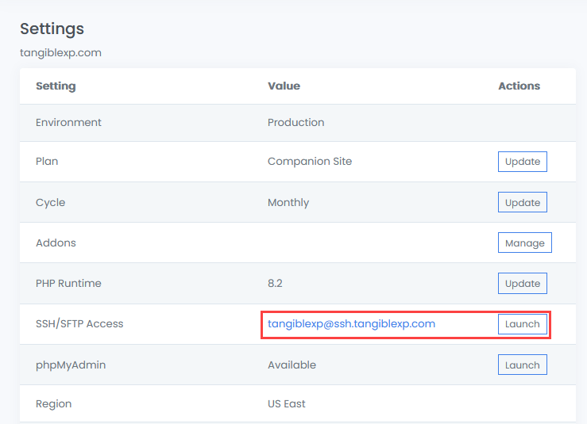Click the Setting column header
Image resolution: width=587 pixels, height=424 pixels.
click(x=56, y=86)
